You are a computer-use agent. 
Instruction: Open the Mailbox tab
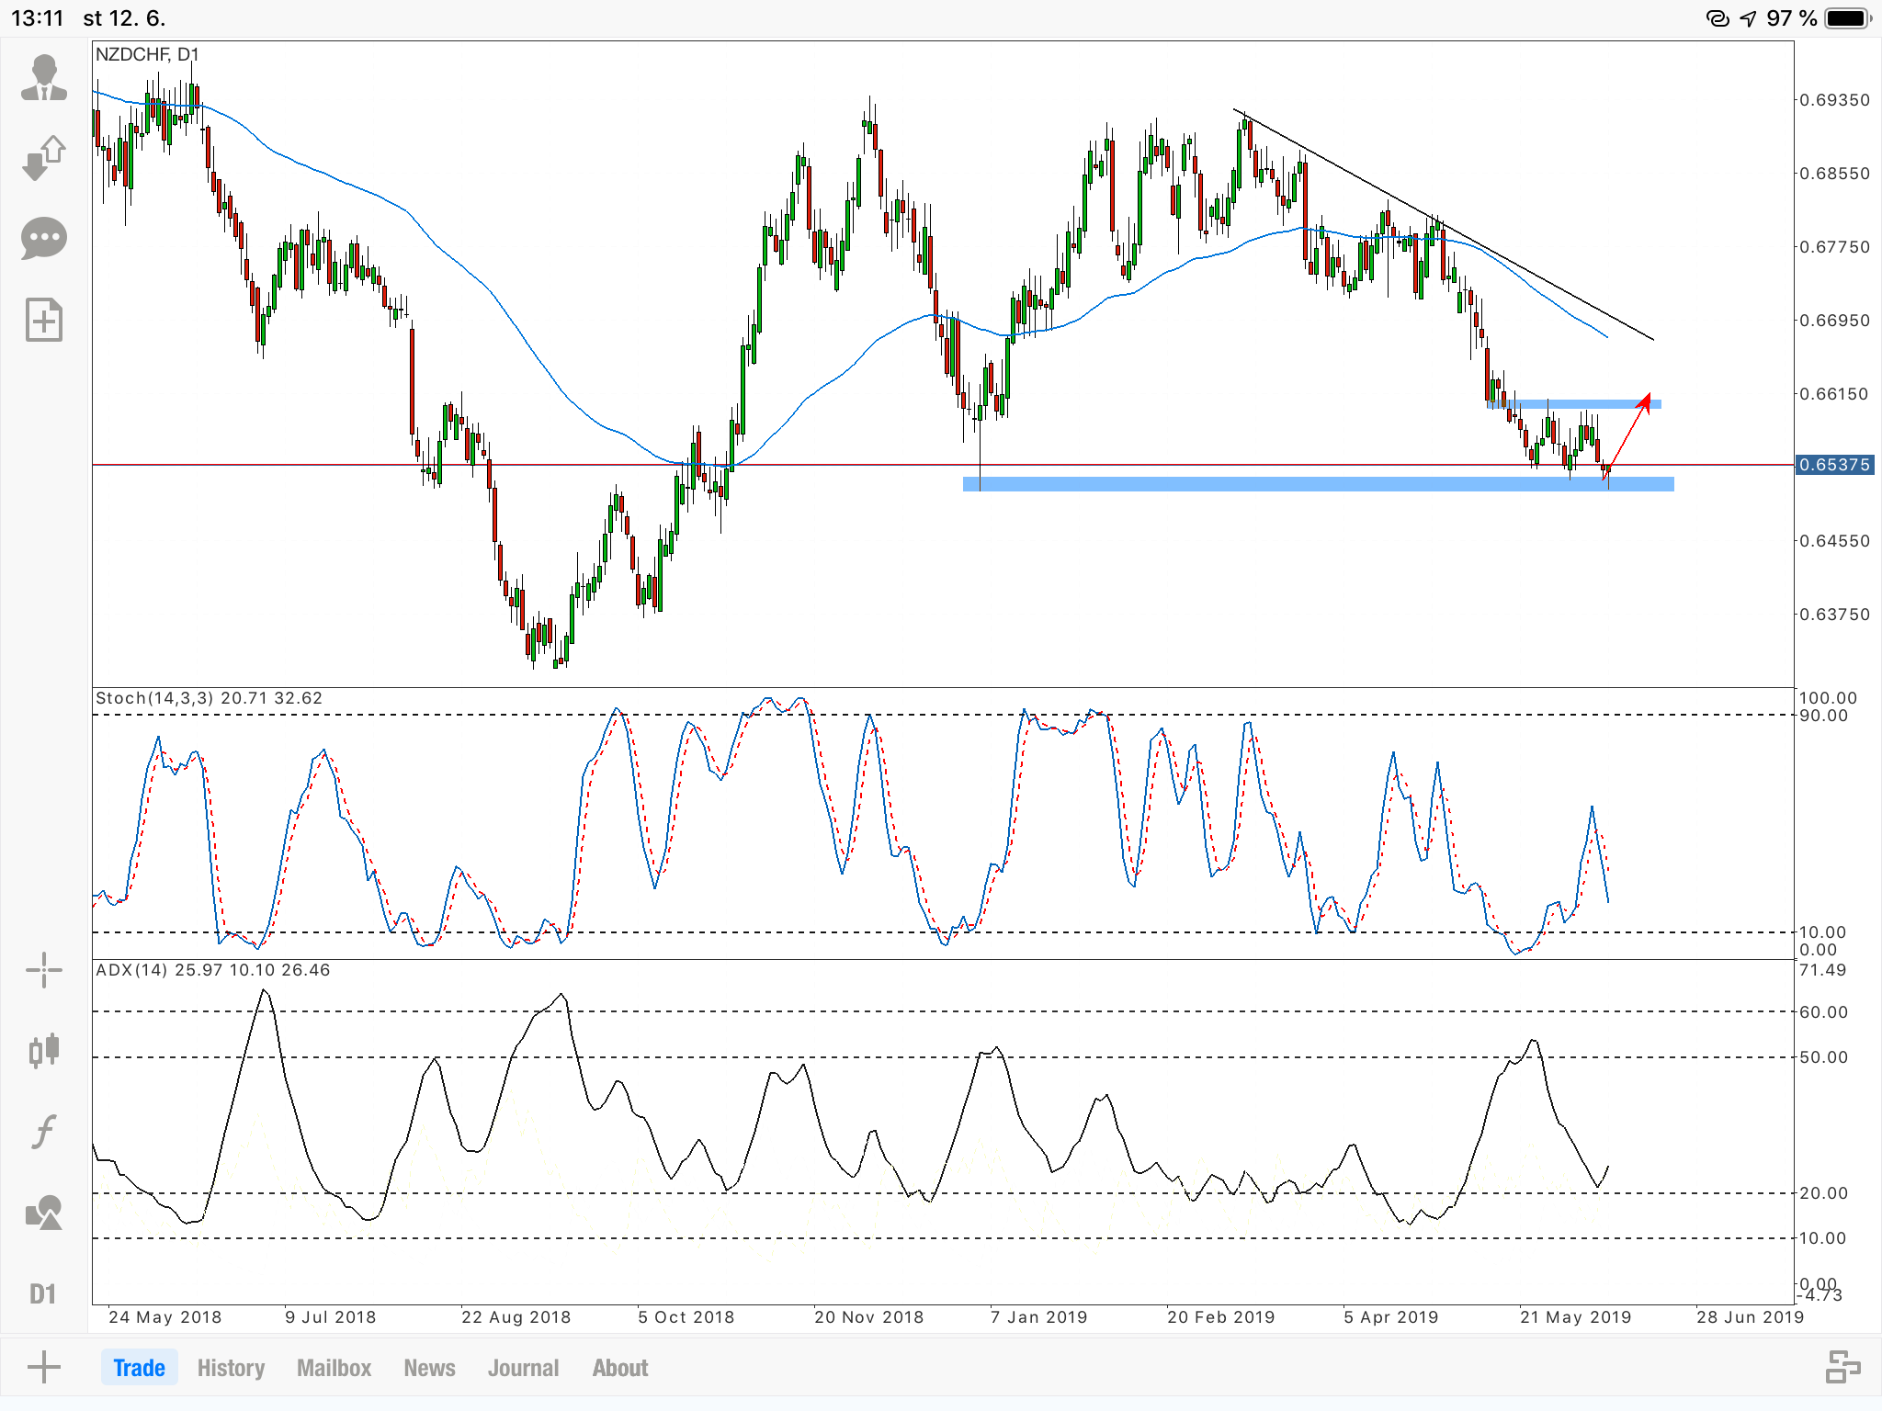point(334,1368)
